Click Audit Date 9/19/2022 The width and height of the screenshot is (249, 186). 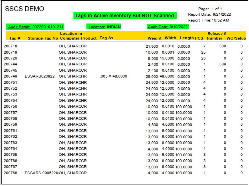coord(168,27)
